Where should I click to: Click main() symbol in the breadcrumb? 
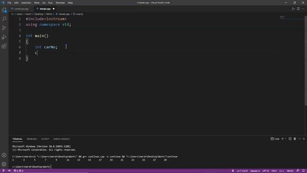point(78,14)
